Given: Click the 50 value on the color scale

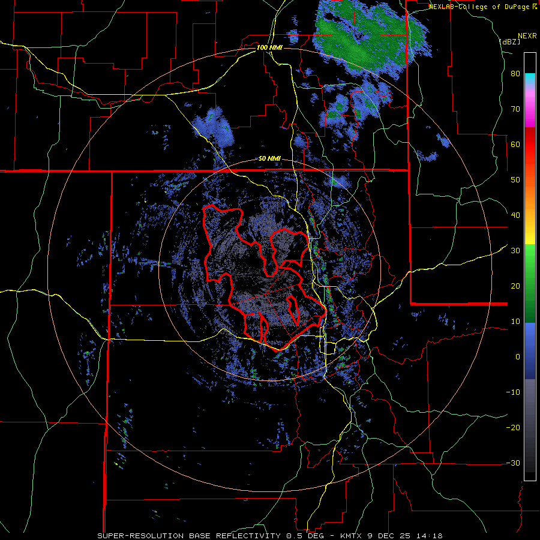Looking at the screenshot, I should pos(515,180).
